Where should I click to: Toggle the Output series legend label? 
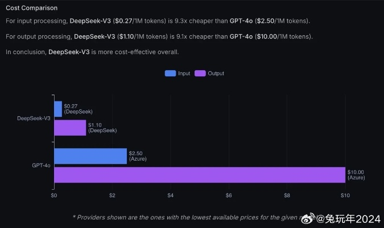tap(216, 74)
